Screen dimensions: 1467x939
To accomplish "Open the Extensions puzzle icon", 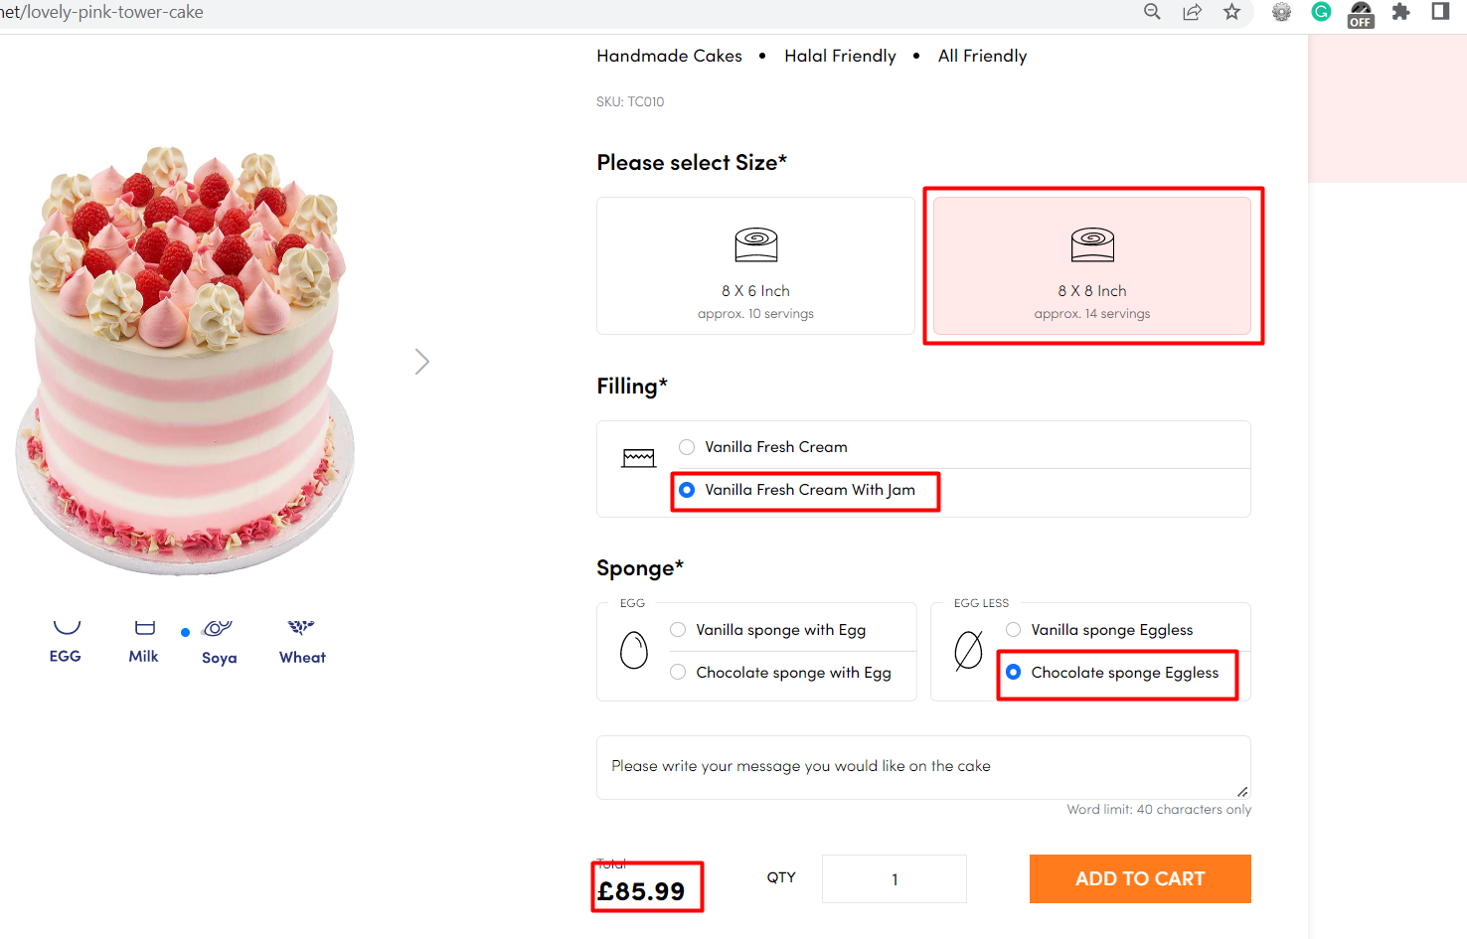I will click(x=1400, y=12).
